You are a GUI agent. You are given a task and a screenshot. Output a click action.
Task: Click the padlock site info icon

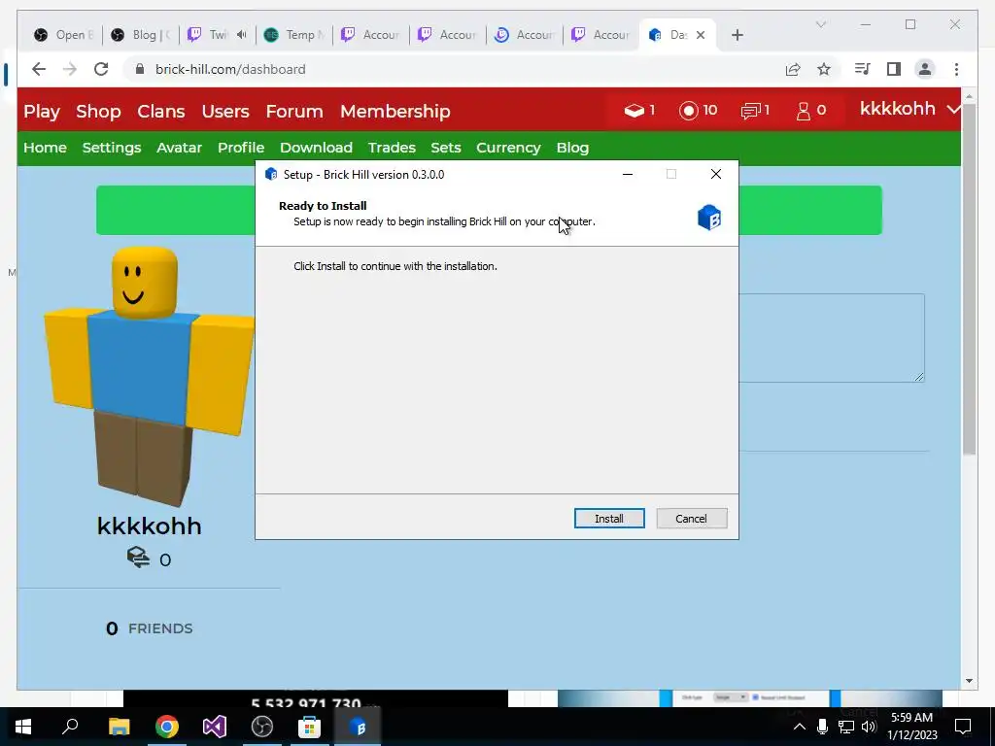[x=140, y=69]
